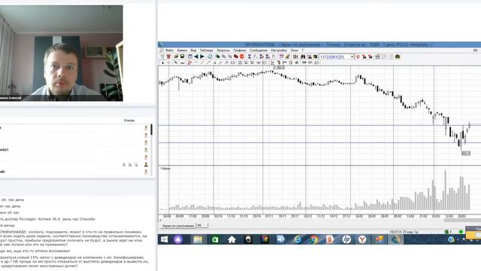Open the Окна menu
The image size is (481, 271).
294,50
